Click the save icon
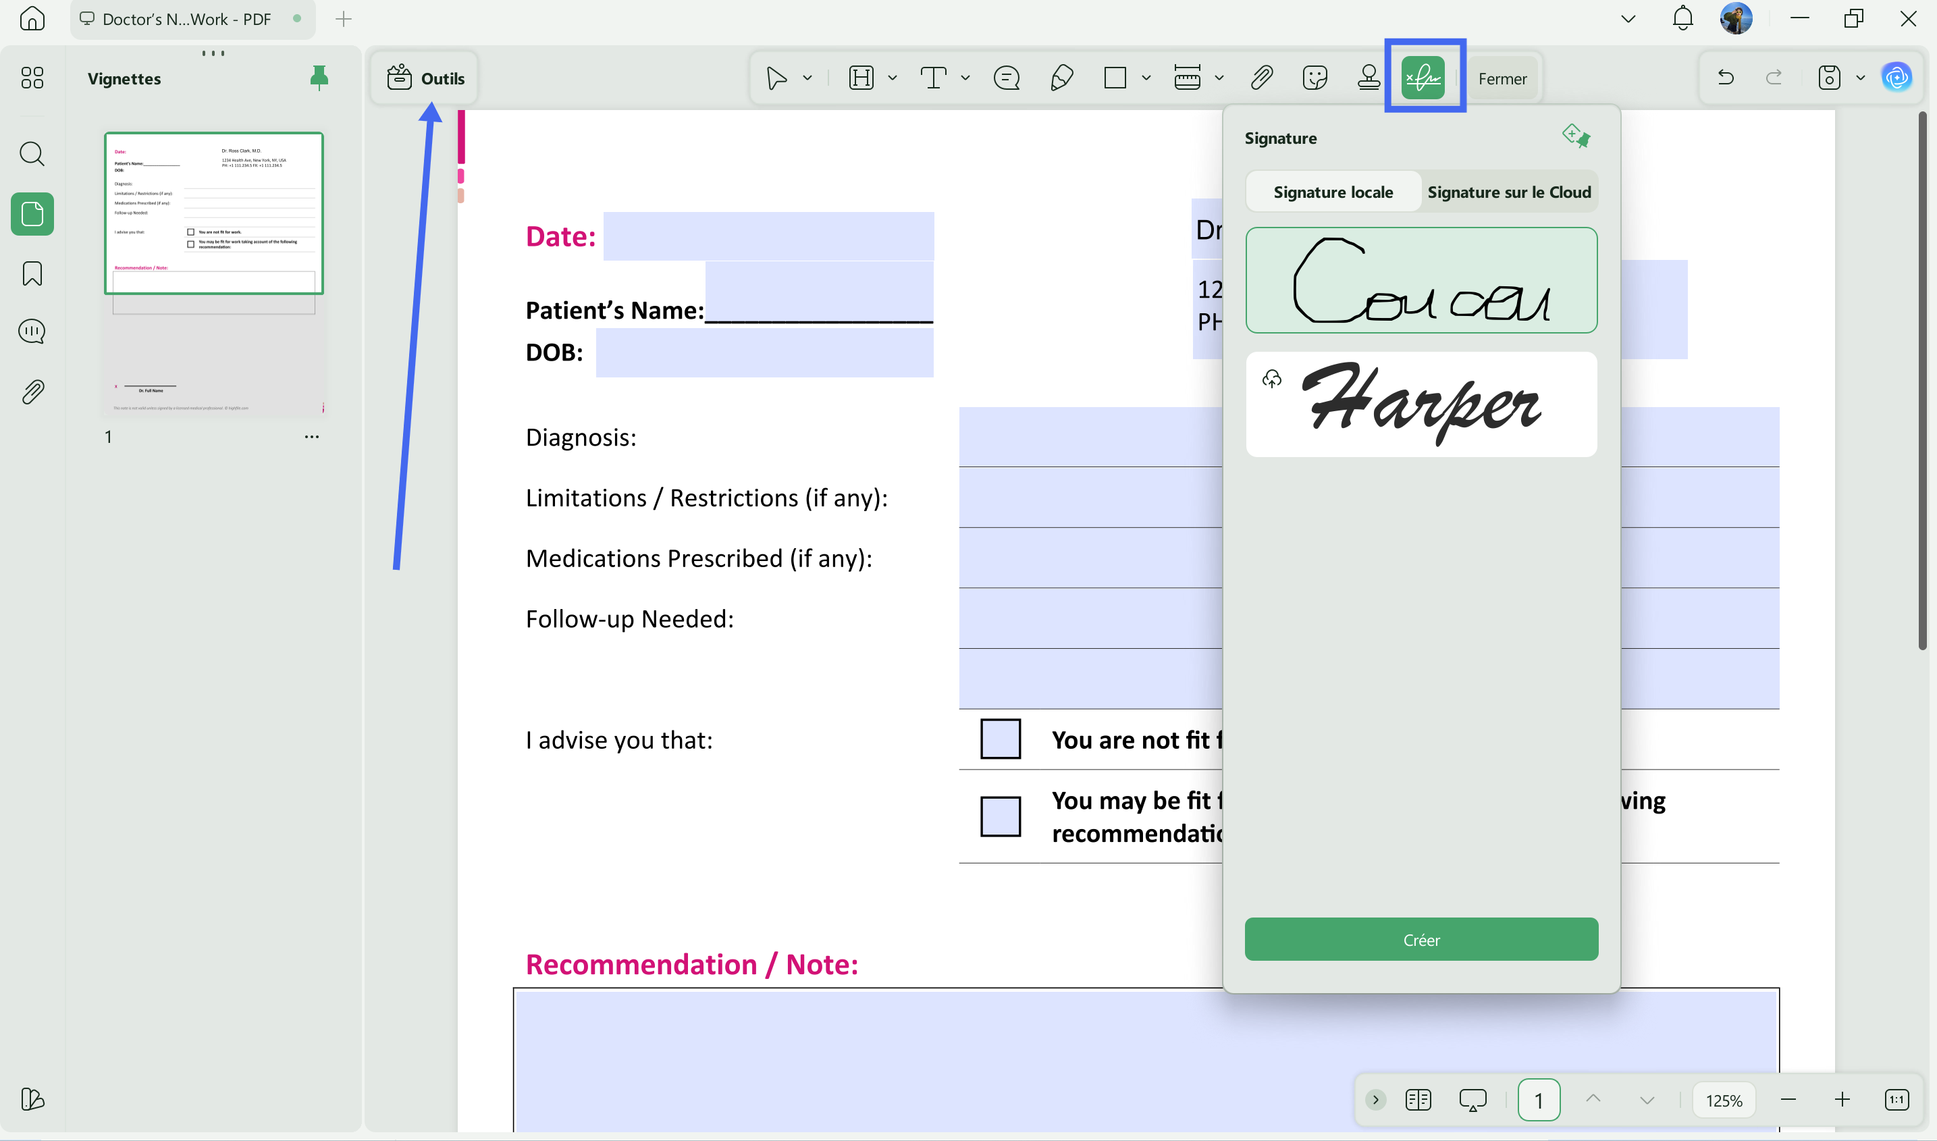 pyautogui.click(x=1830, y=78)
